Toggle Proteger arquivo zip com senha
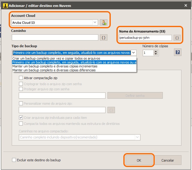Screen dimensions: 192x170 click(21, 89)
